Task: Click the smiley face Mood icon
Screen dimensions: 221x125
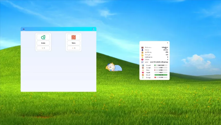Action: pos(143,75)
